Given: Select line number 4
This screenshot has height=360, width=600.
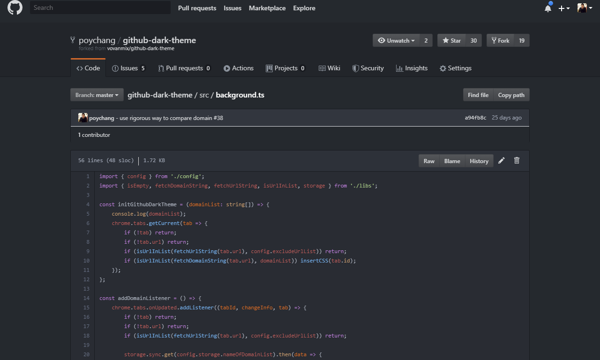Looking at the screenshot, I should (87, 204).
